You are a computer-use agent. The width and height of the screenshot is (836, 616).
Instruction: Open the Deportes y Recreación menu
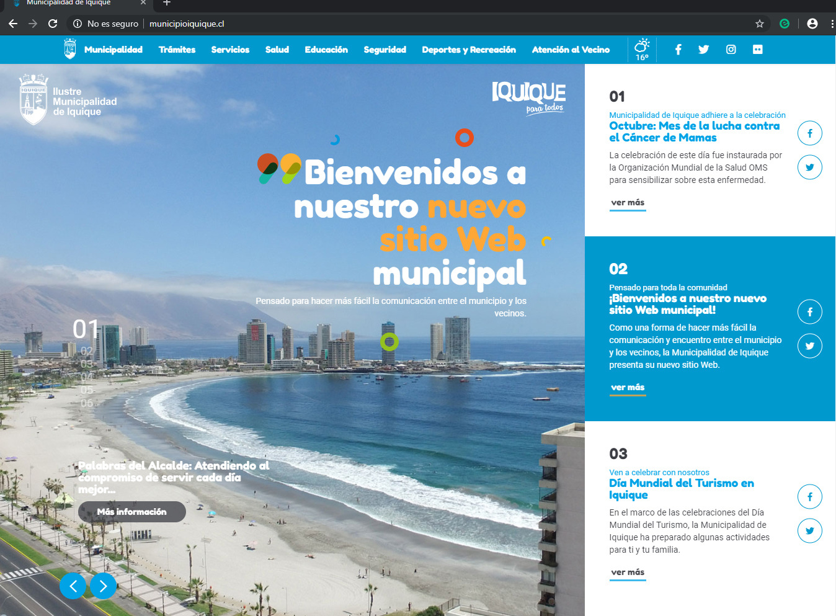(x=468, y=50)
